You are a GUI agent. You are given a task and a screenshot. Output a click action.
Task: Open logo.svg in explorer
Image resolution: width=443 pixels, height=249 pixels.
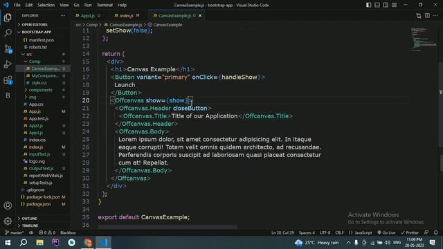[x=37, y=161]
